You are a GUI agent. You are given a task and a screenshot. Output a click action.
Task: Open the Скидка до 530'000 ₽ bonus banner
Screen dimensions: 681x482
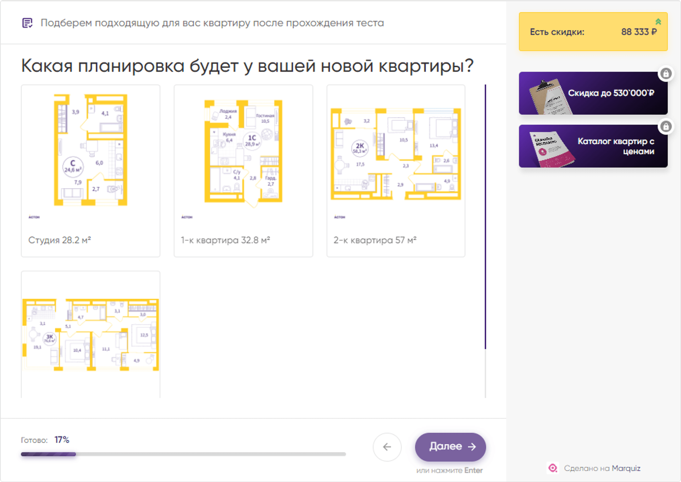[x=611, y=93]
